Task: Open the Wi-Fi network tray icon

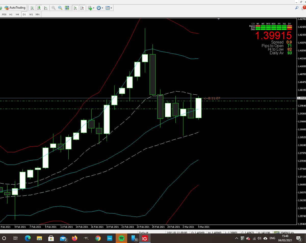Action: pos(254,238)
